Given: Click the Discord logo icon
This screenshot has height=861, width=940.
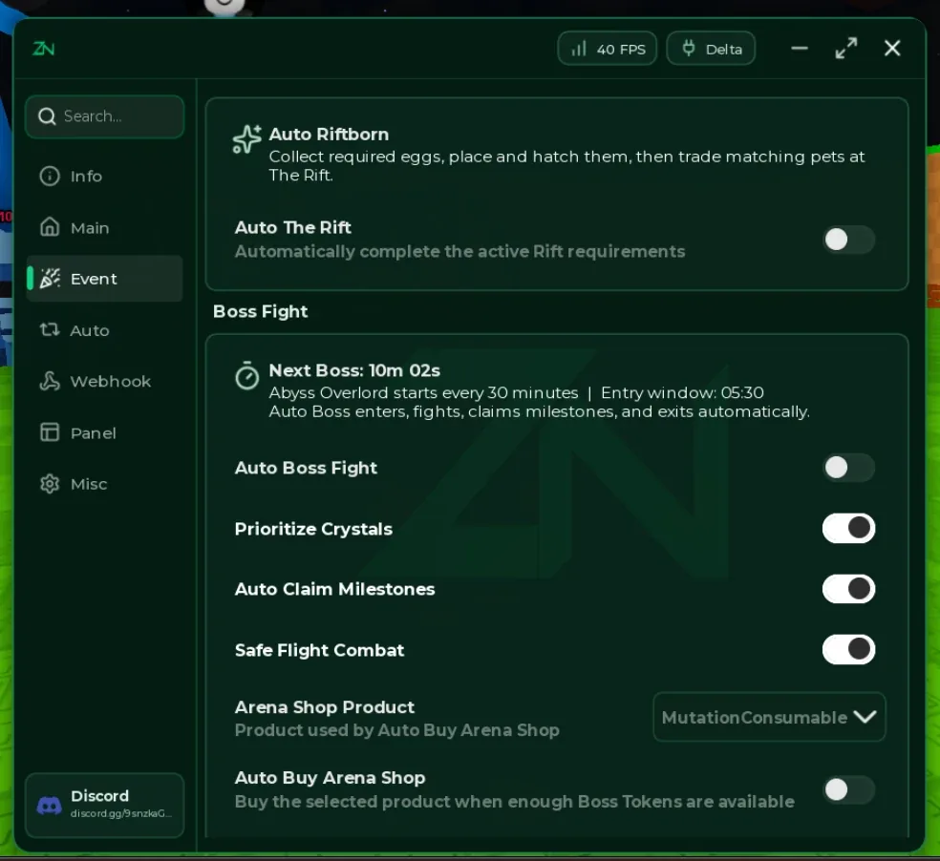Looking at the screenshot, I should (x=49, y=806).
